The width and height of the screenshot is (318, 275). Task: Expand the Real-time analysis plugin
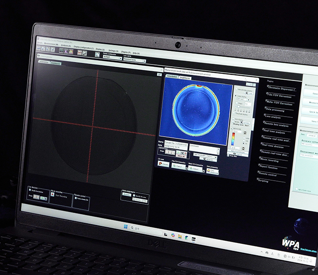pyautogui.click(x=277, y=132)
